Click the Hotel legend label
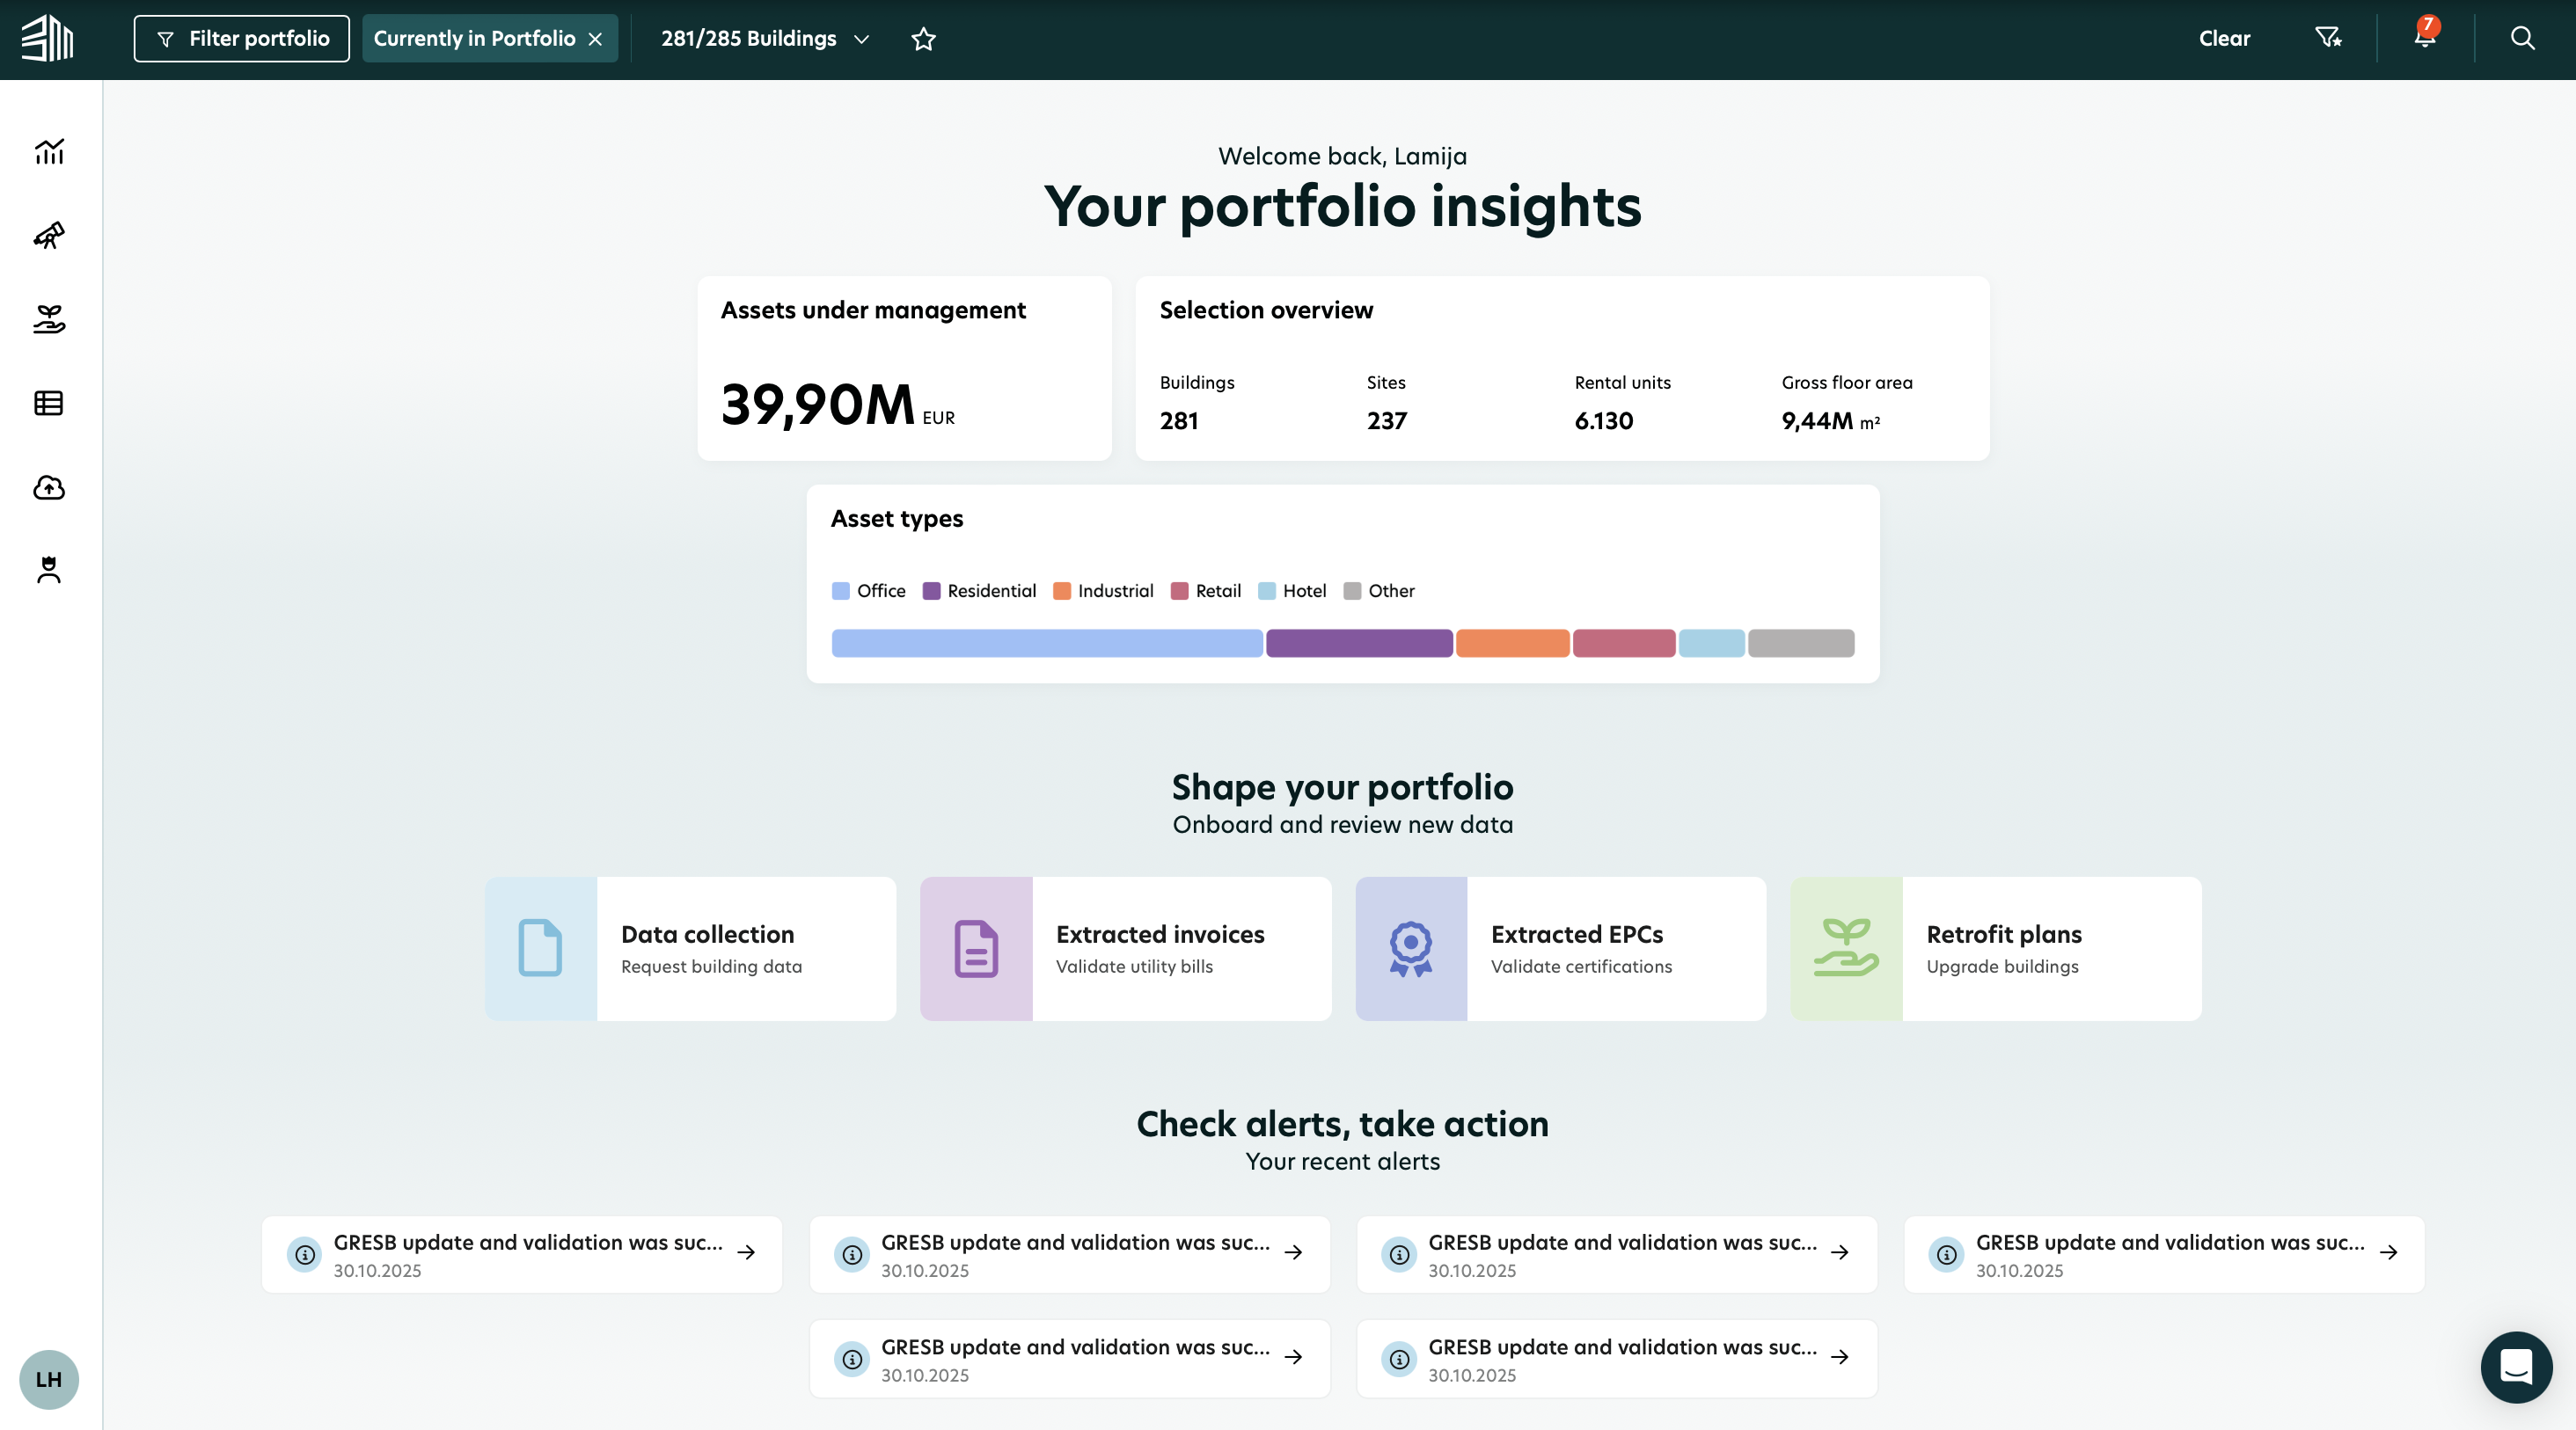This screenshot has width=2576, height=1430. coord(1304,591)
